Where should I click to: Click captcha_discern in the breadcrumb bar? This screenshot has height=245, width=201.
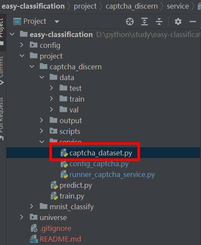[x=132, y=6]
